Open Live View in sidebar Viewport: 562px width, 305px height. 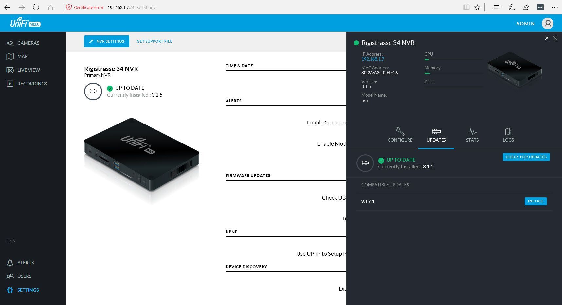click(x=23, y=70)
